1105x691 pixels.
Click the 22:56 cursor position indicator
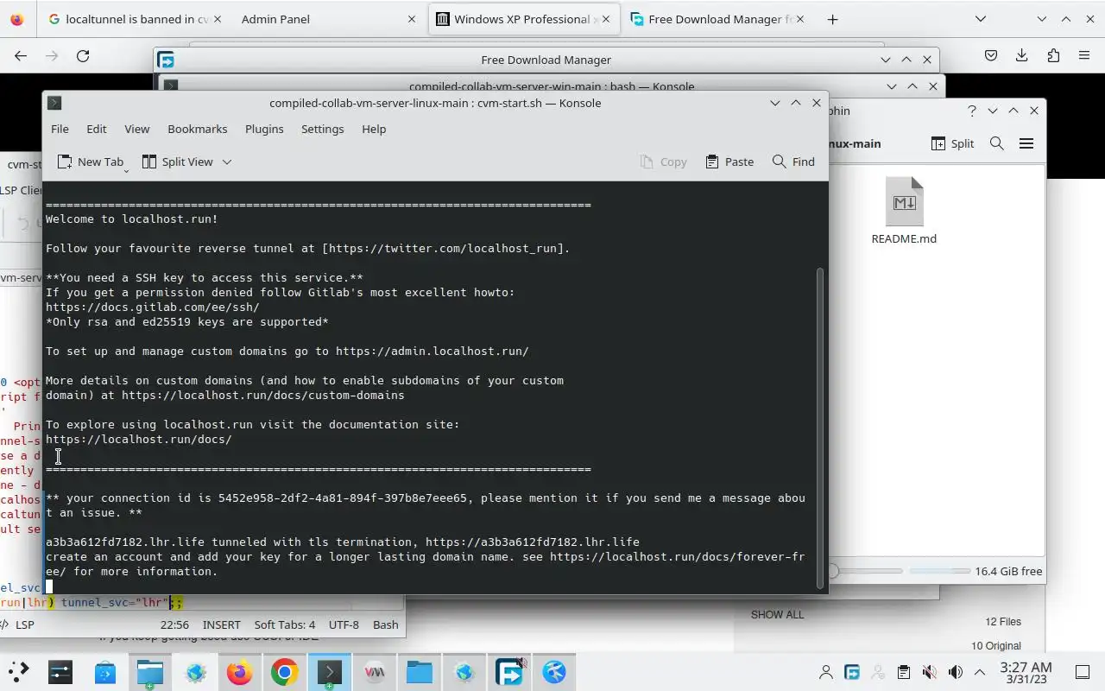point(174,624)
